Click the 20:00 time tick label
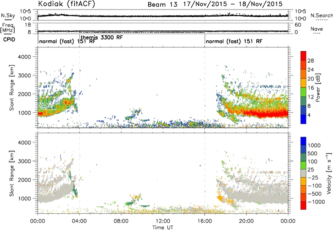 point(246,221)
